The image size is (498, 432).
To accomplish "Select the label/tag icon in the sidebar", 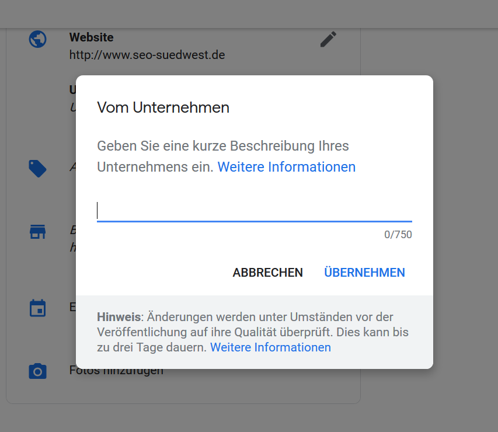I will point(37,168).
